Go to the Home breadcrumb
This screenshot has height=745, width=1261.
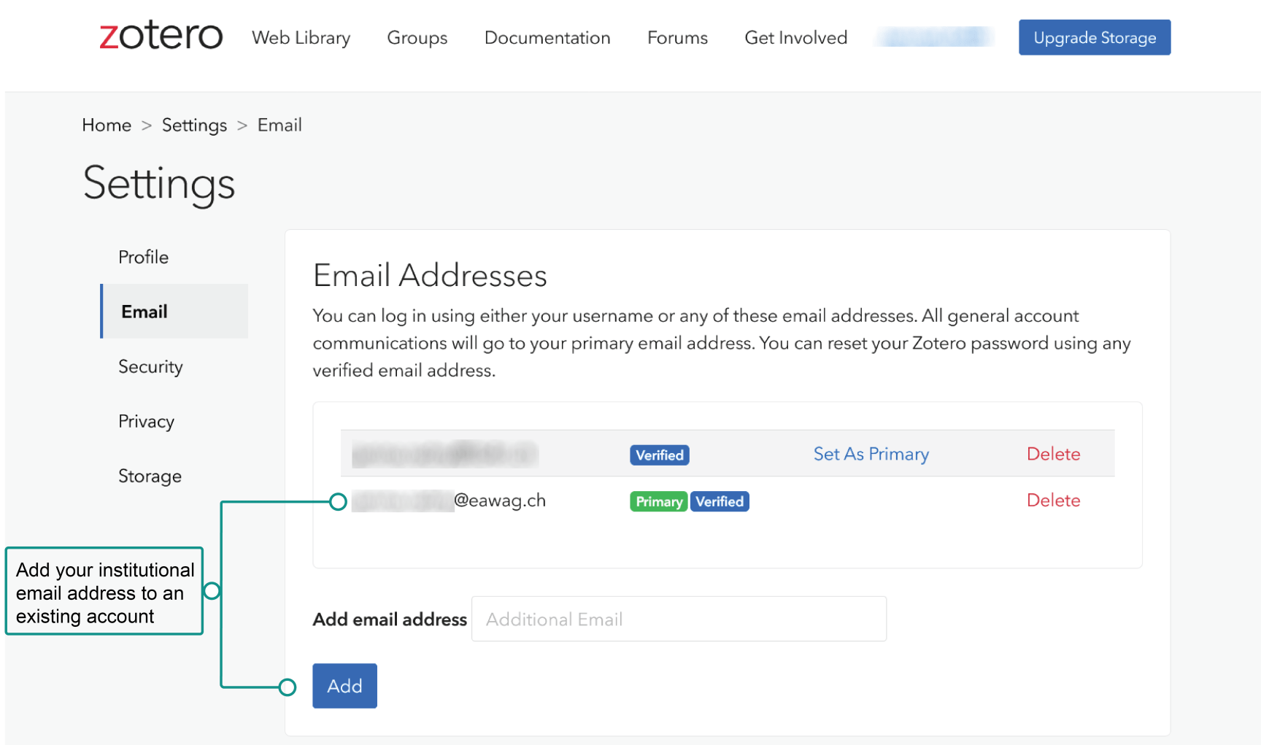click(107, 126)
